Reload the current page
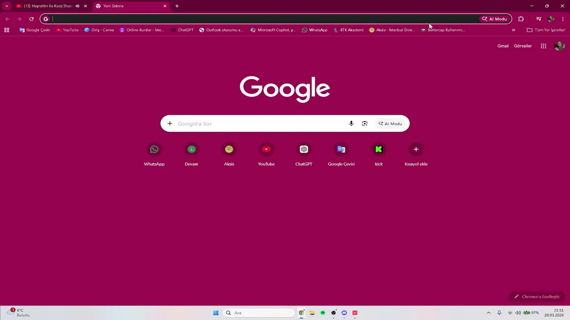Viewport: 570px width, 320px height. pos(31,19)
